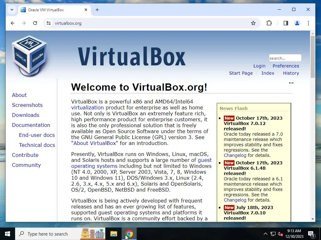
Task: Show hidden tray icons chevron
Action: (265, 234)
